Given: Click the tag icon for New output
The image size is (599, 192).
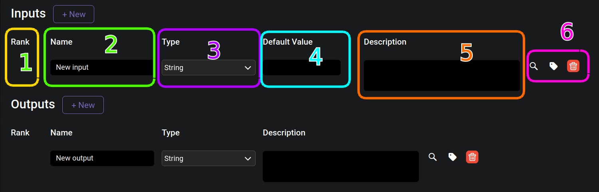Looking at the screenshot, I should [452, 157].
